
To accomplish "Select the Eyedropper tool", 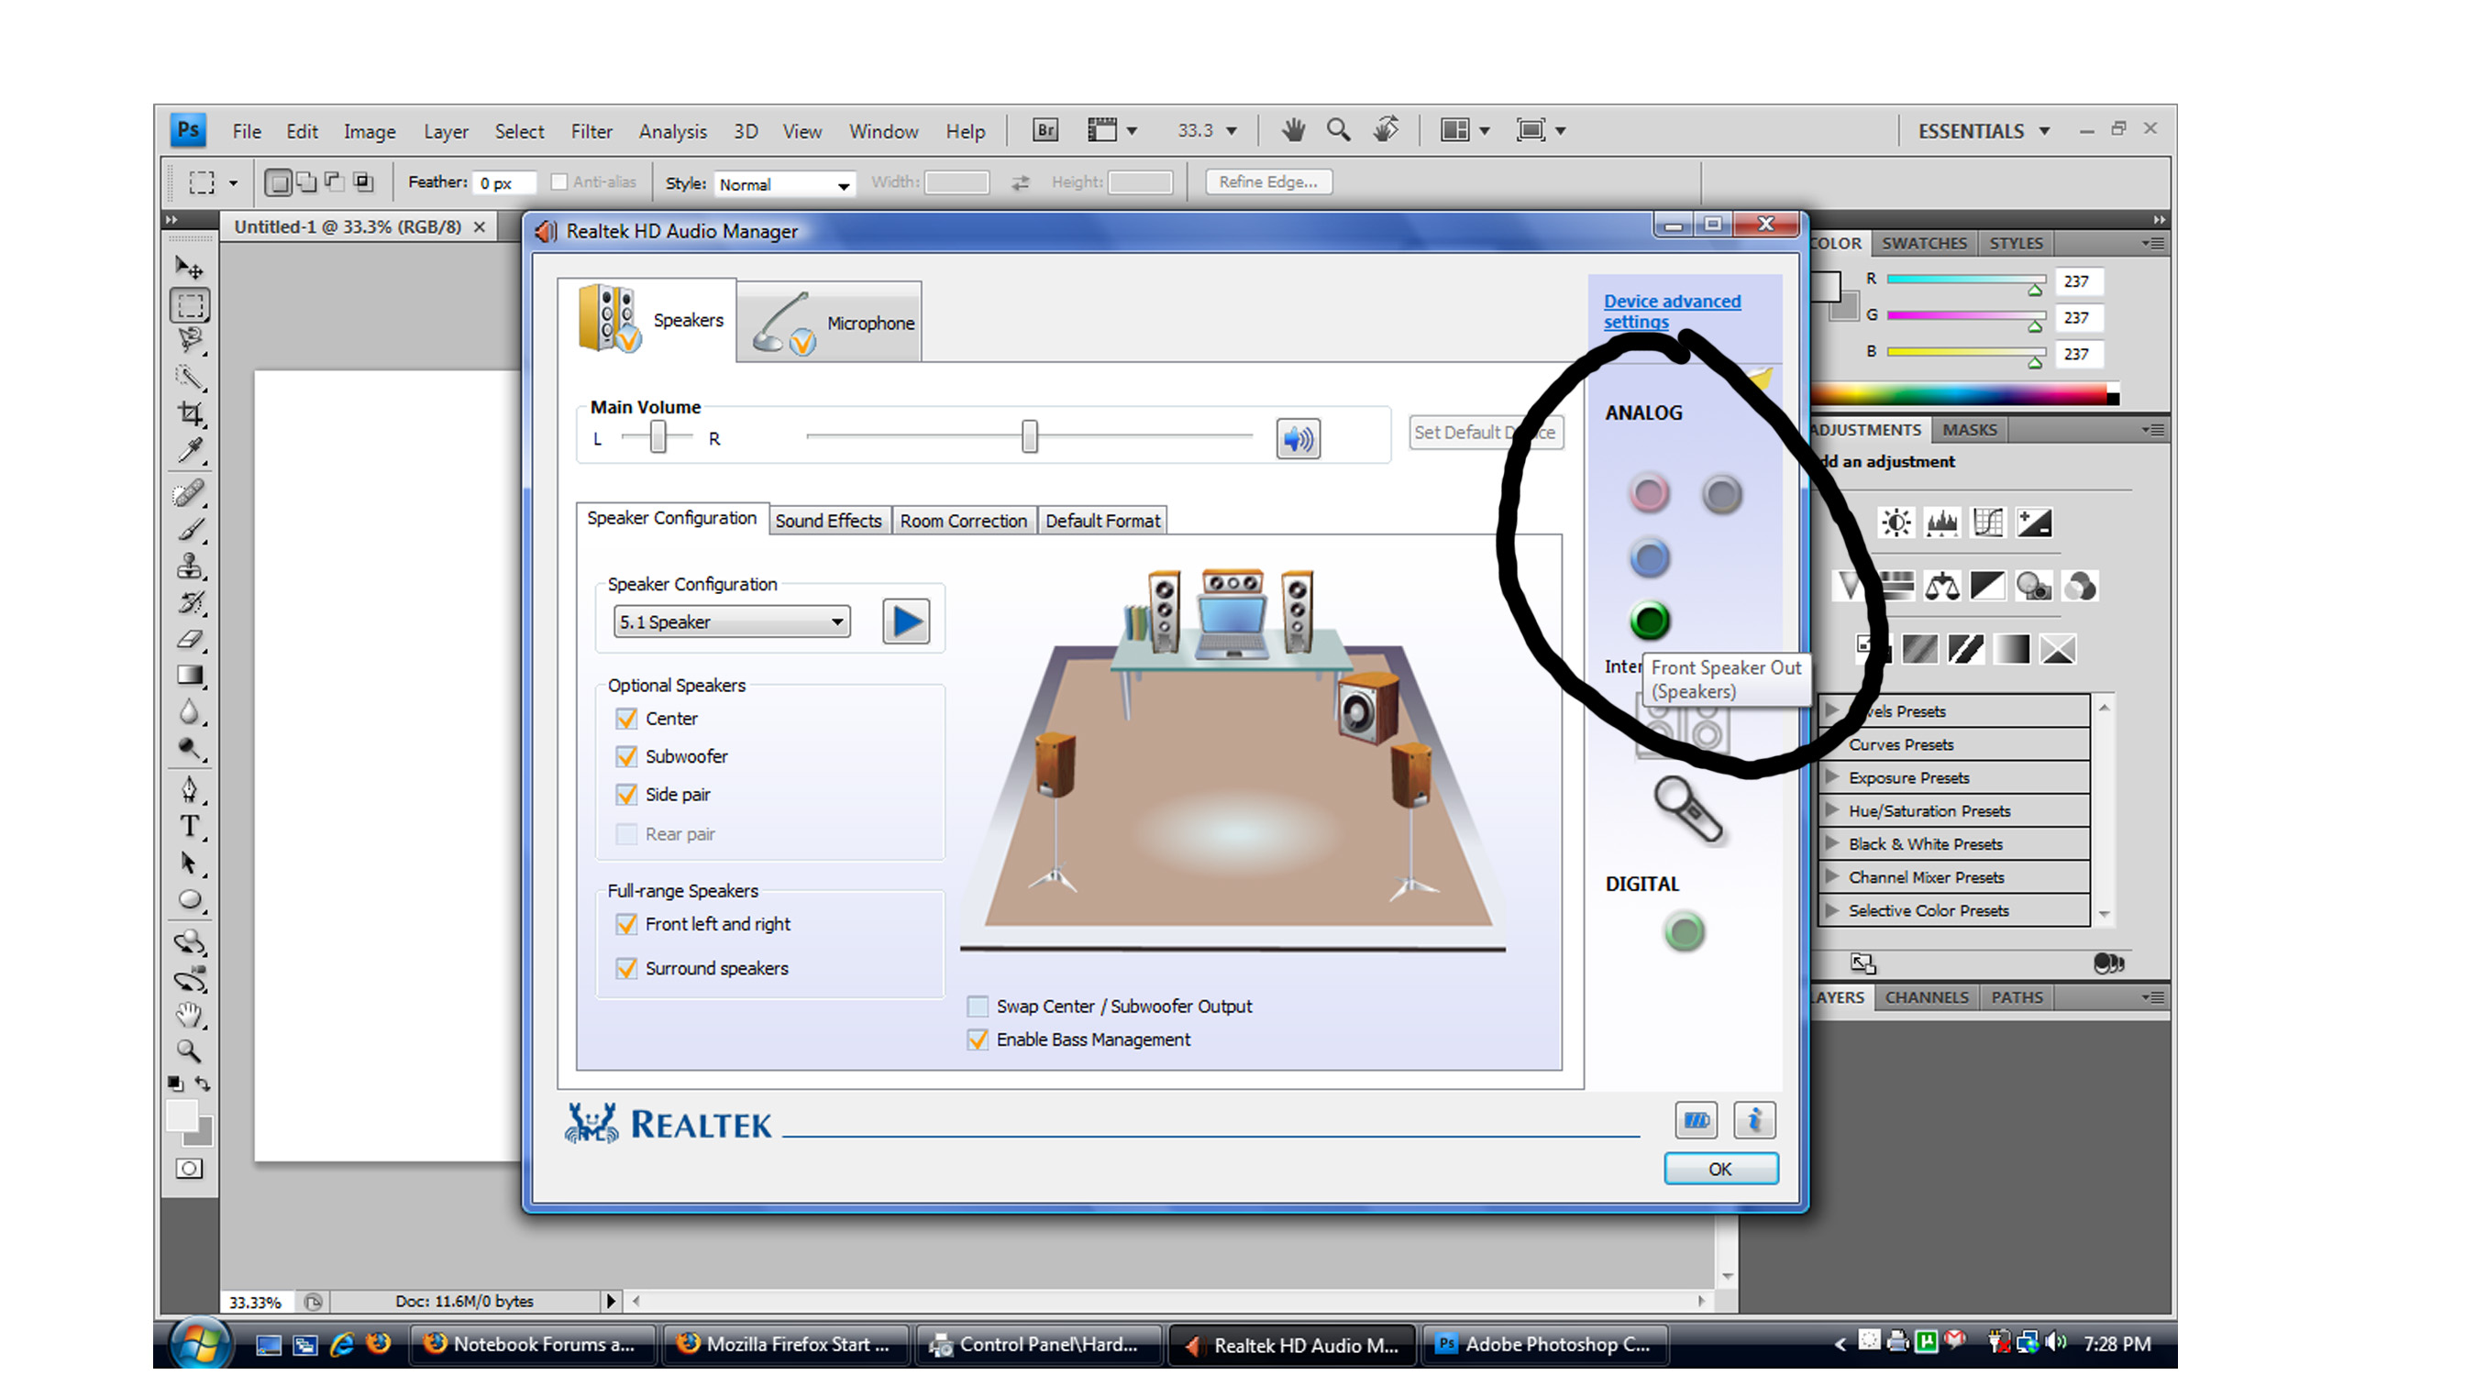I will (189, 451).
